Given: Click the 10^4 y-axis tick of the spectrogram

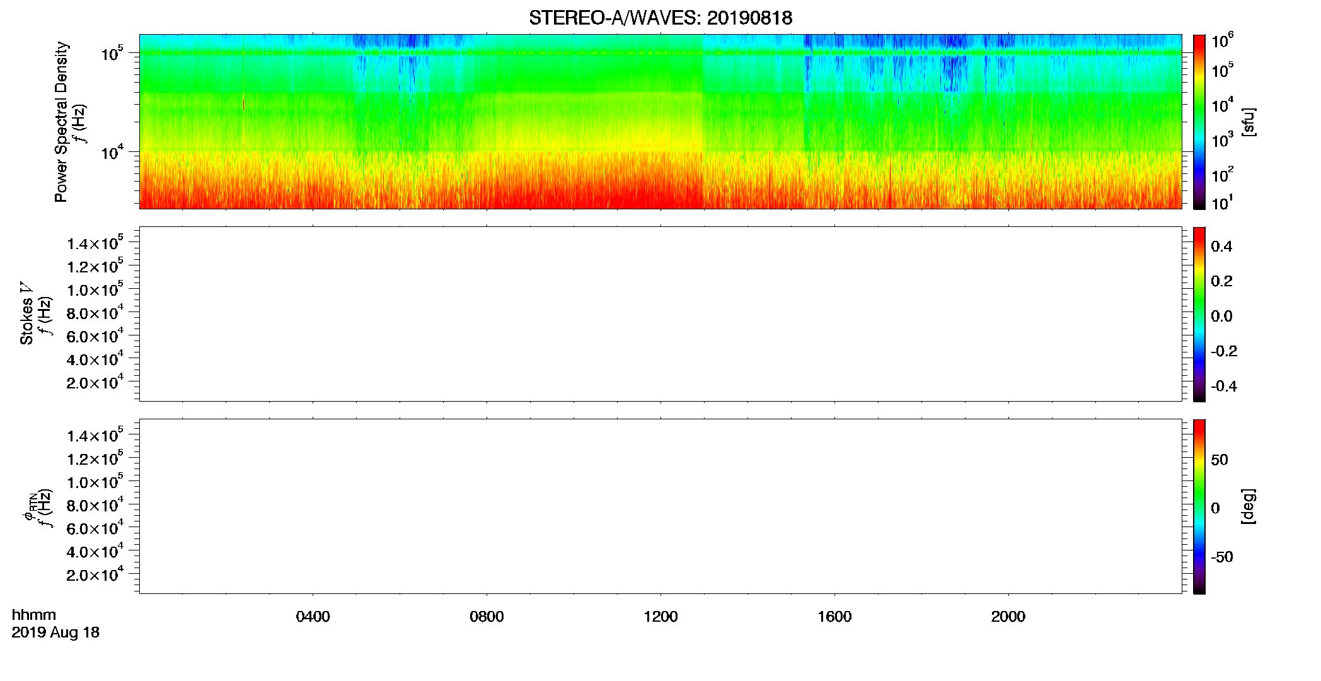Looking at the screenshot, I should pos(111,152).
